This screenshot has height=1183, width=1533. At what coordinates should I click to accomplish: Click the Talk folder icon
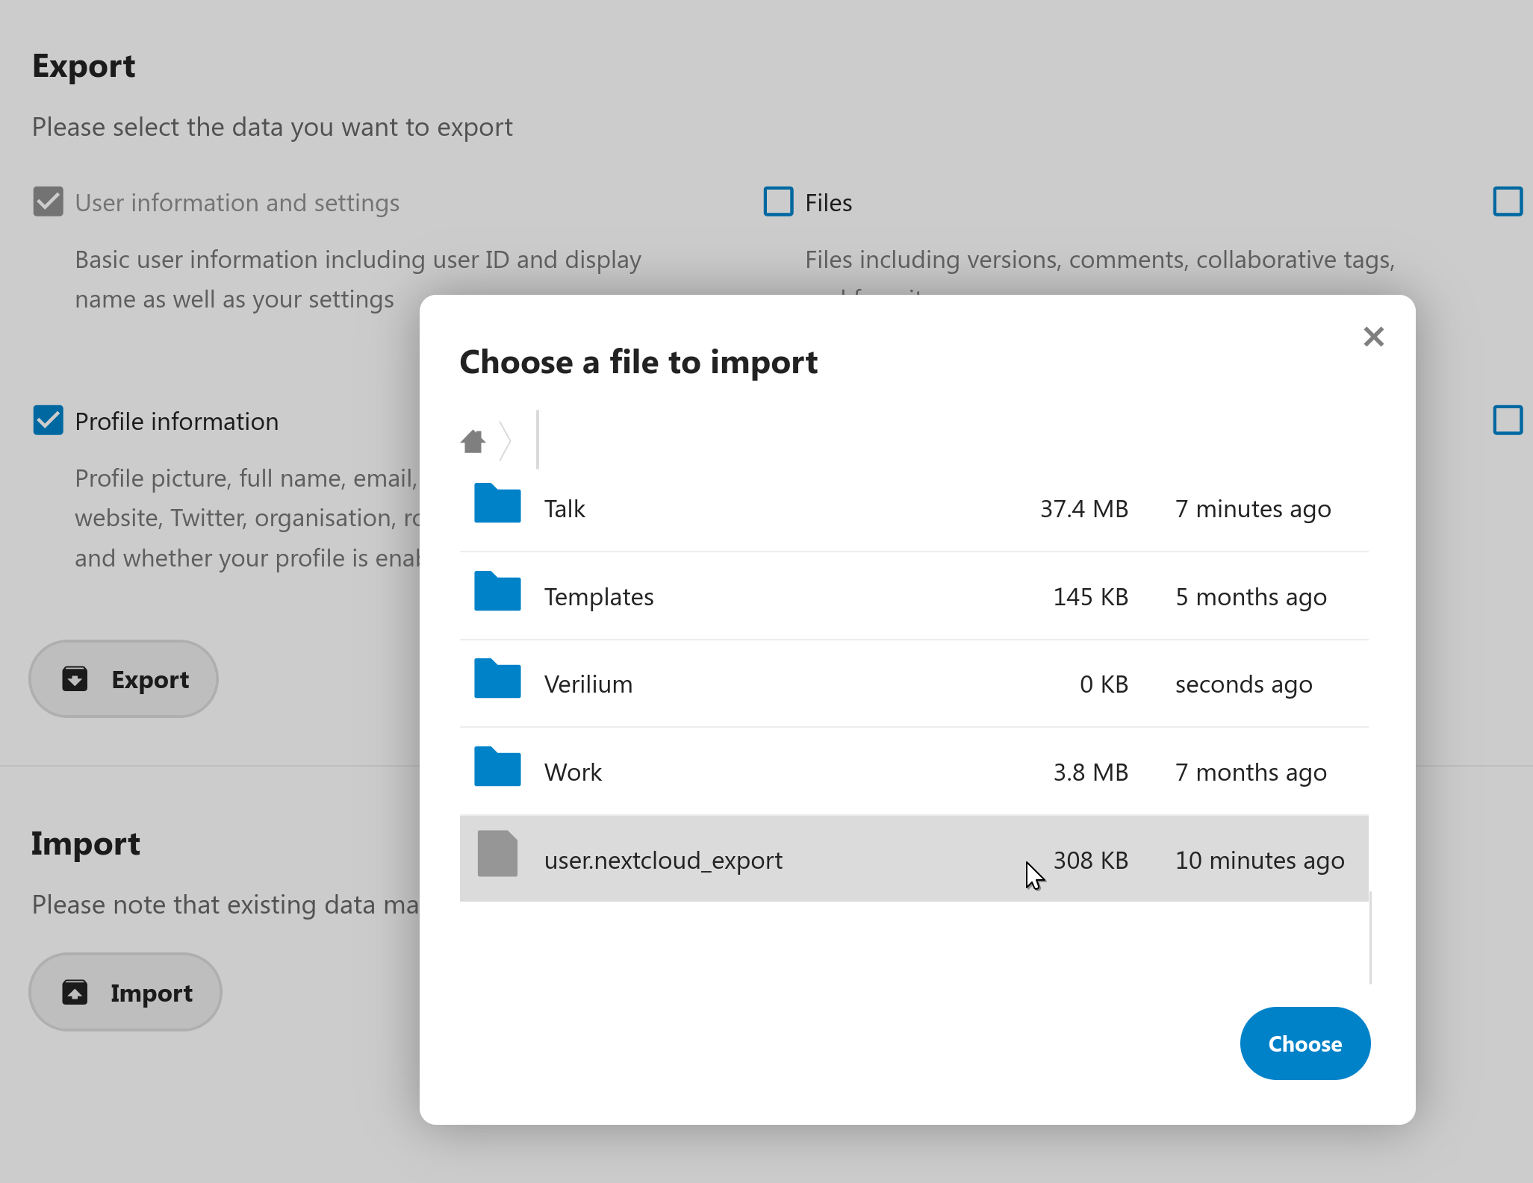tap(497, 504)
